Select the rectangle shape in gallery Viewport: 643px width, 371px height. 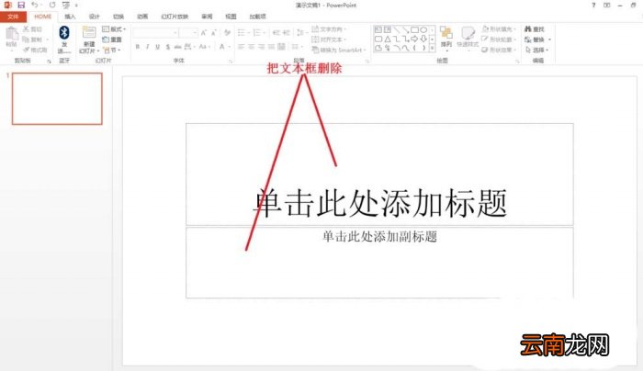(414, 30)
